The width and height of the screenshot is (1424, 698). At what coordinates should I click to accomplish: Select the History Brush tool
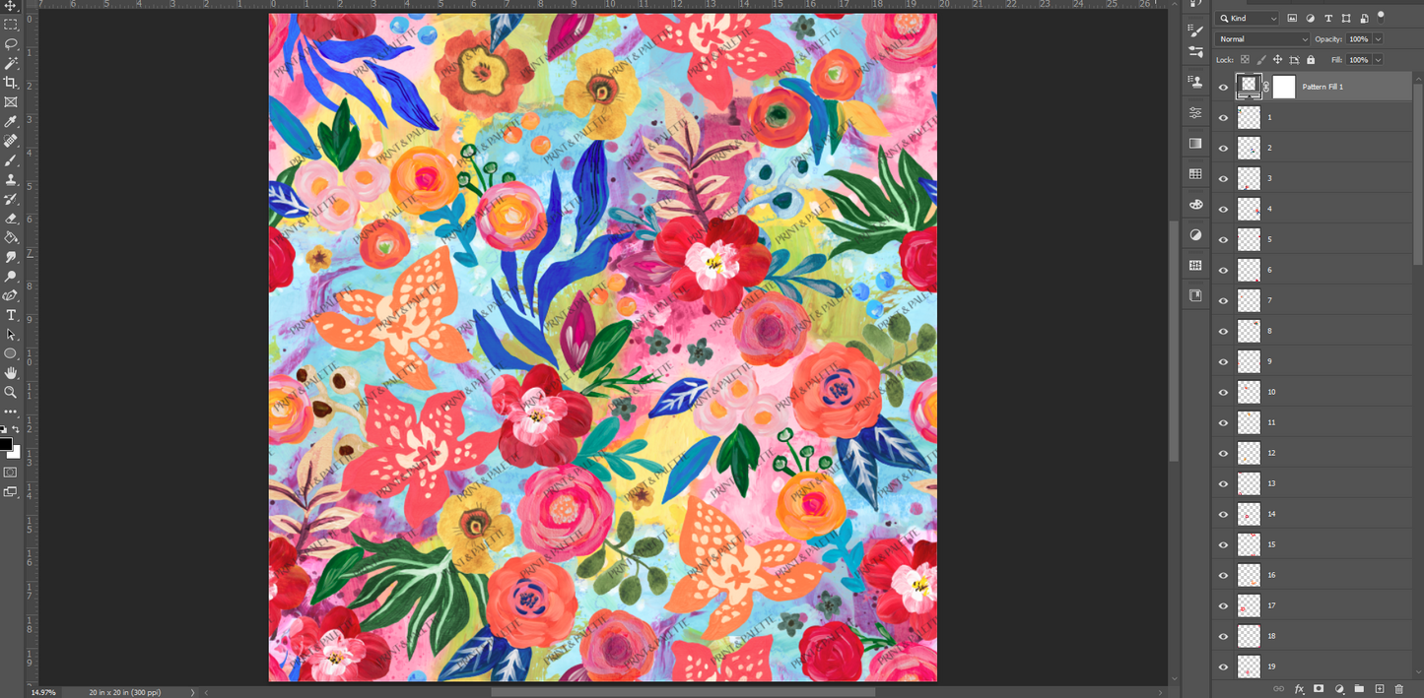coord(11,199)
